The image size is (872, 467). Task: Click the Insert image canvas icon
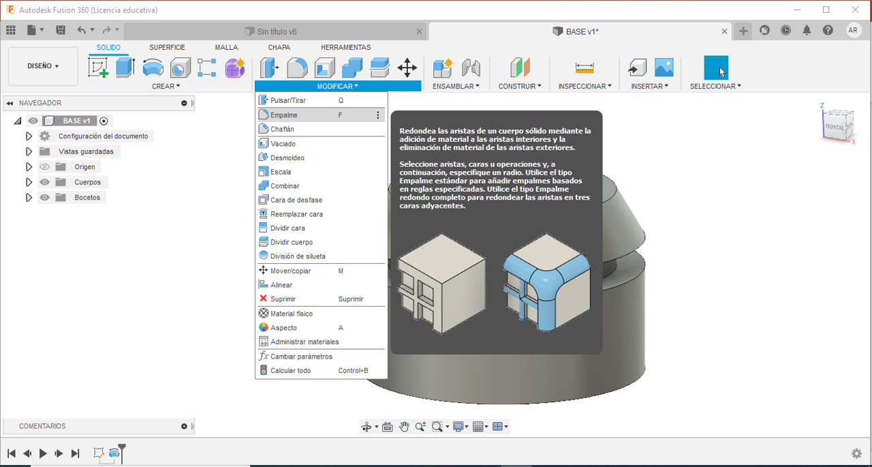(x=664, y=67)
